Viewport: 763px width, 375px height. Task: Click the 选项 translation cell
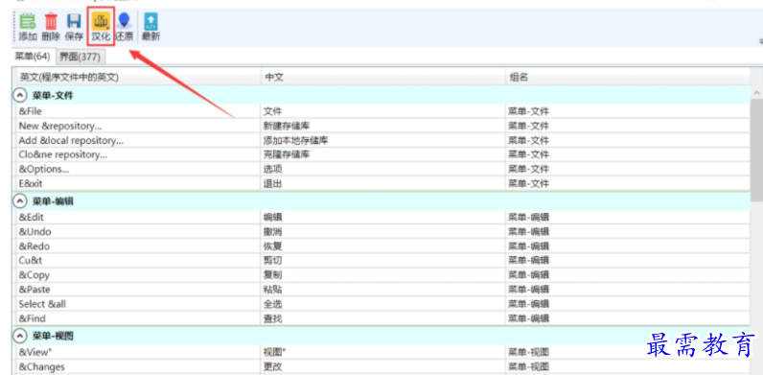(x=383, y=169)
